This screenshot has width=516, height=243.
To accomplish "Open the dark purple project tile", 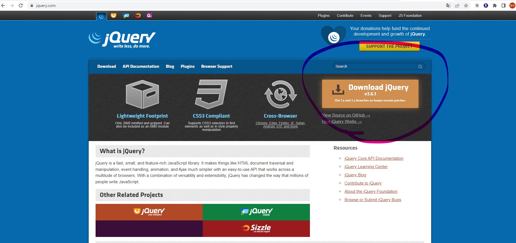I will click(x=149, y=229).
